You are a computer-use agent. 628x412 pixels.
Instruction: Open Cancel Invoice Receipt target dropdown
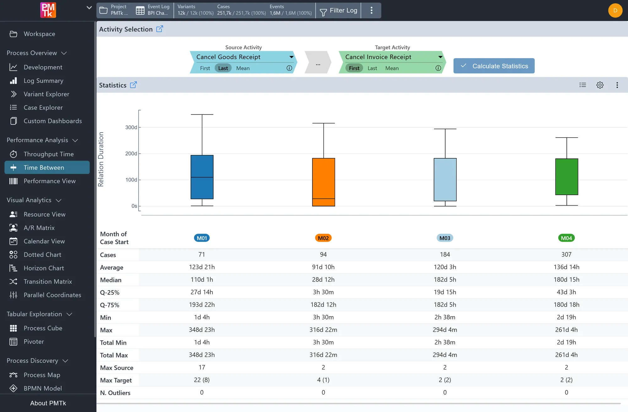tap(394, 57)
